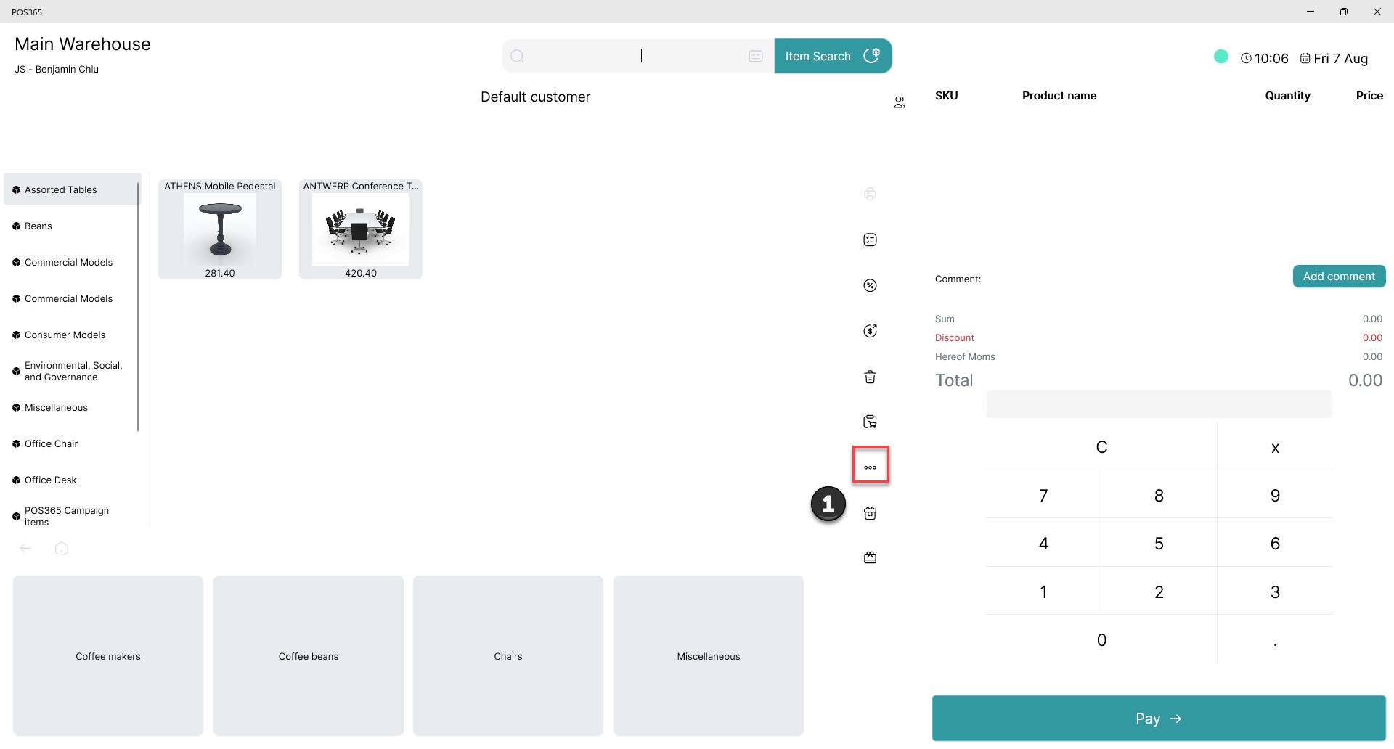Click the Item Search button
Viewport: 1394px width, 749px height.
point(833,56)
